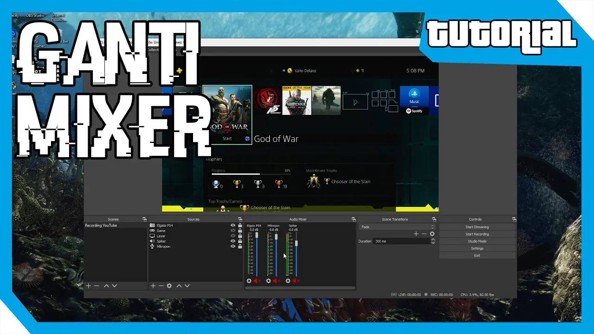The height and width of the screenshot is (334, 594).
Task: Unlock the Layar source
Action: click(x=240, y=236)
